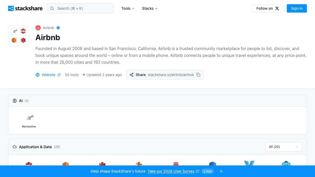The height and width of the screenshot is (177, 315).
Task: Click the Sign in button
Action: 297,8
